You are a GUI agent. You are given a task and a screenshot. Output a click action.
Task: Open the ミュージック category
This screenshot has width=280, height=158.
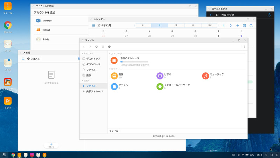[x=205, y=76]
